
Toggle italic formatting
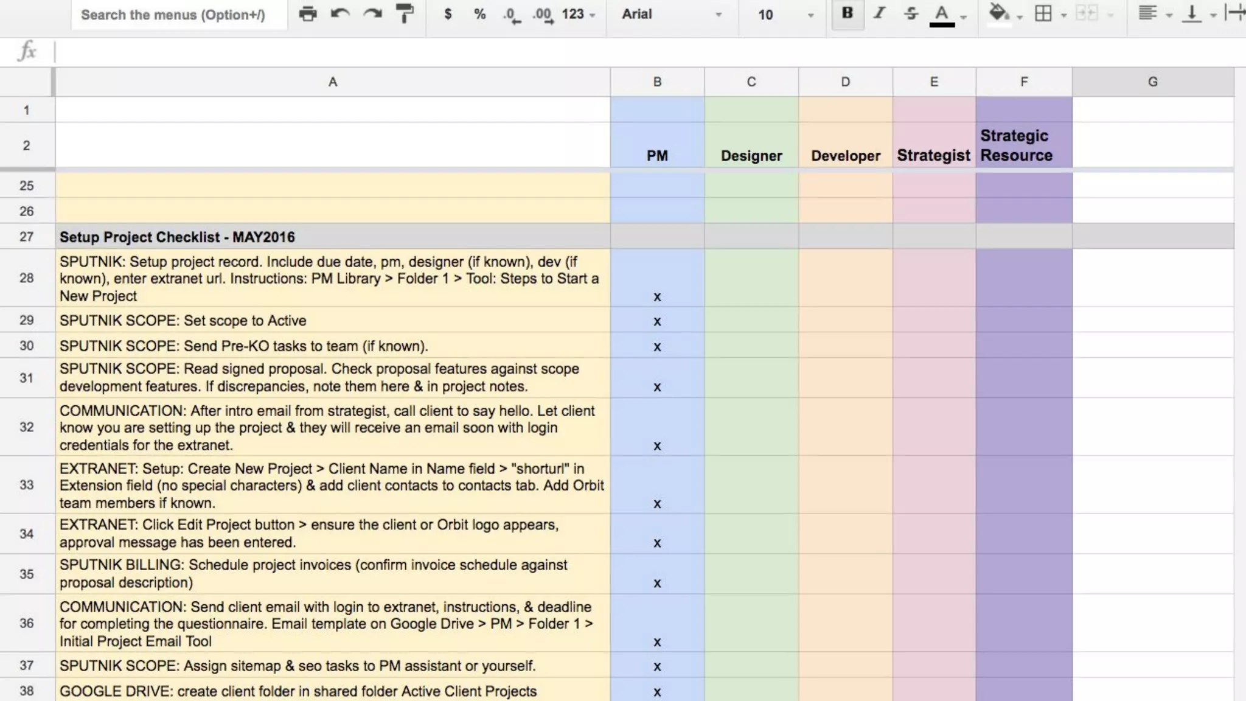click(879, 13)
